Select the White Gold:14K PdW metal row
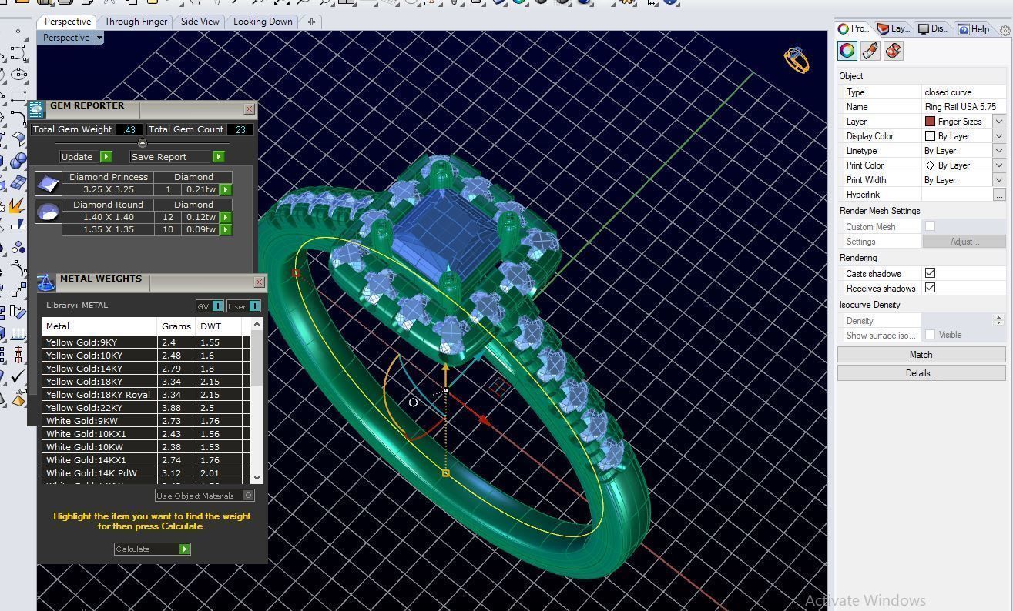Image resolution: width=1013 pixels, height=611 pixels. pyautogui.click(x=146, y=473)
